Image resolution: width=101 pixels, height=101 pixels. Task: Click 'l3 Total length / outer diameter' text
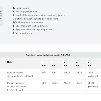click(x=28, y=22)
